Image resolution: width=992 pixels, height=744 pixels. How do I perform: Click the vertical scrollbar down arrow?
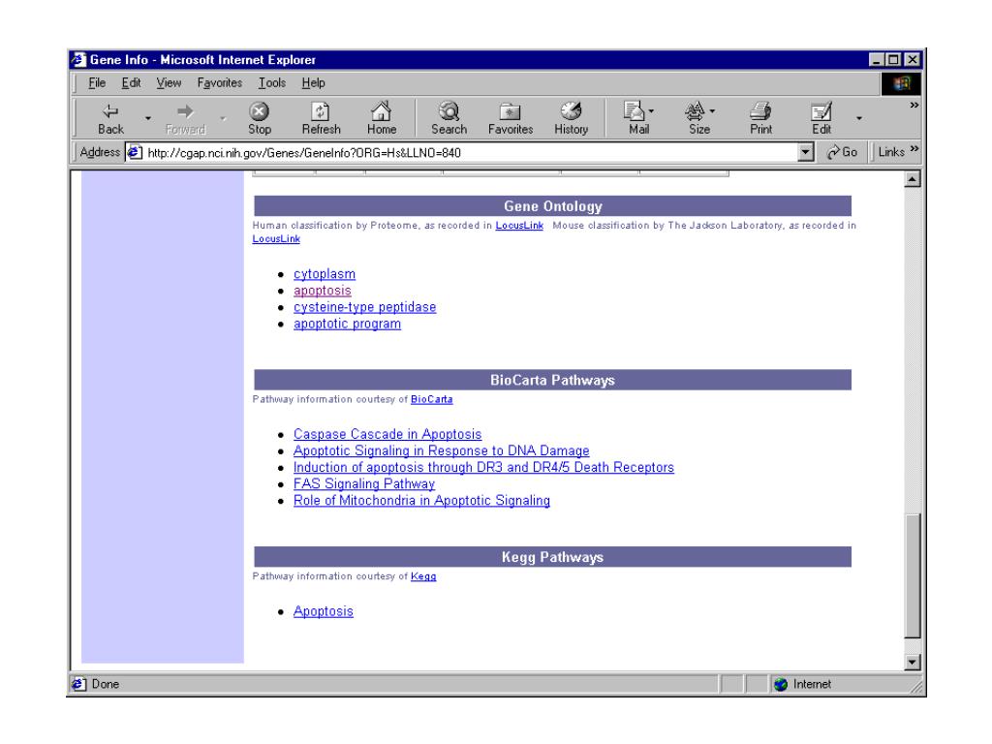(912, 663)
